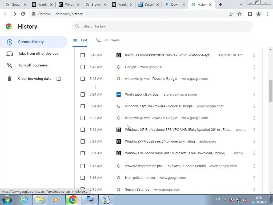Open Windows Start menu
273x205 pixels.
click(x=7, y=200)
